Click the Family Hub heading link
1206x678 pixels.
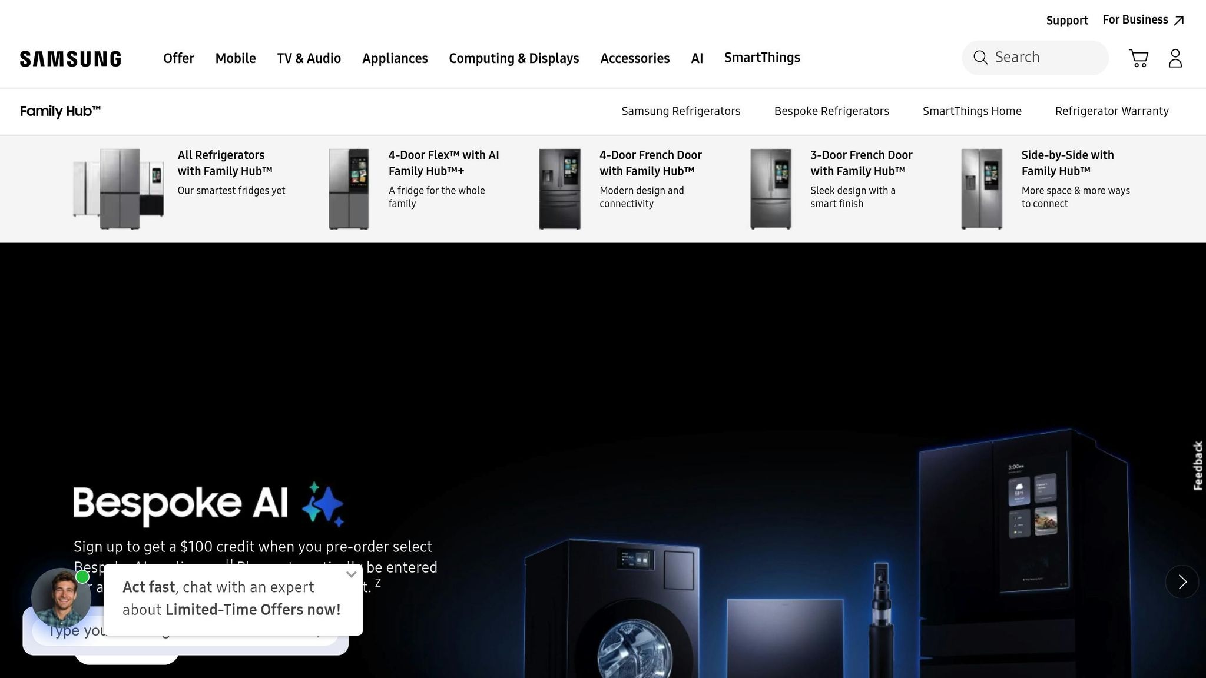click(x=60, y=111)
